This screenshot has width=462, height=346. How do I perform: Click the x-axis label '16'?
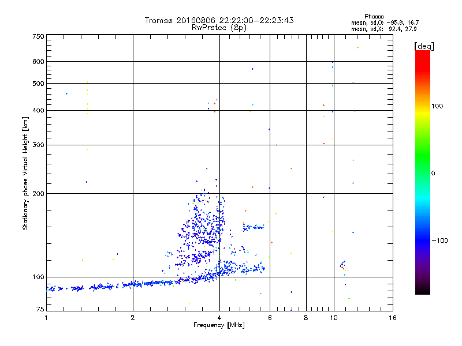[393, 318]
